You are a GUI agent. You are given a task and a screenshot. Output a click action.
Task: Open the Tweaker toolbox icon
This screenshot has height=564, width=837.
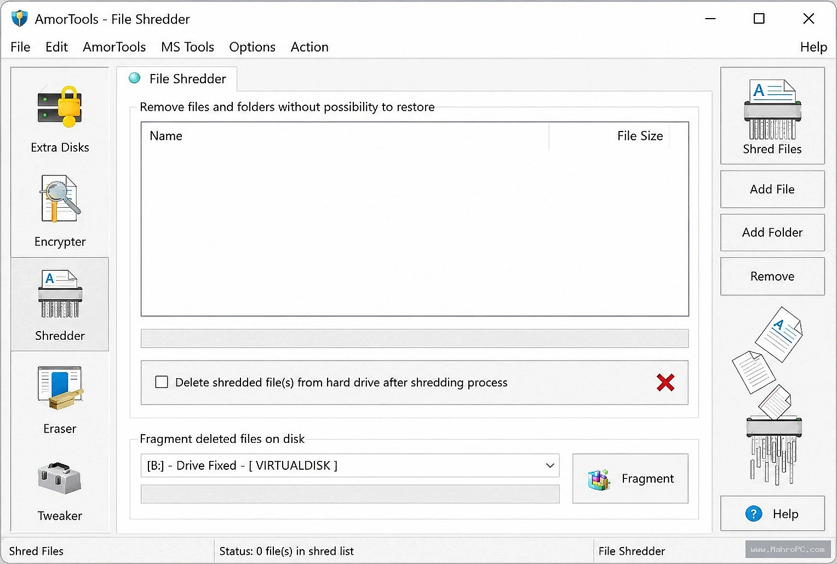[60, 478]
